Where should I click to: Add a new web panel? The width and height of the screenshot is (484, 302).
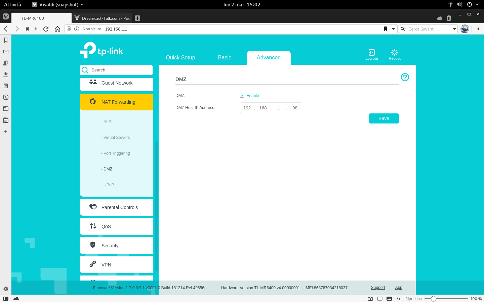click(x=6, y=132)
